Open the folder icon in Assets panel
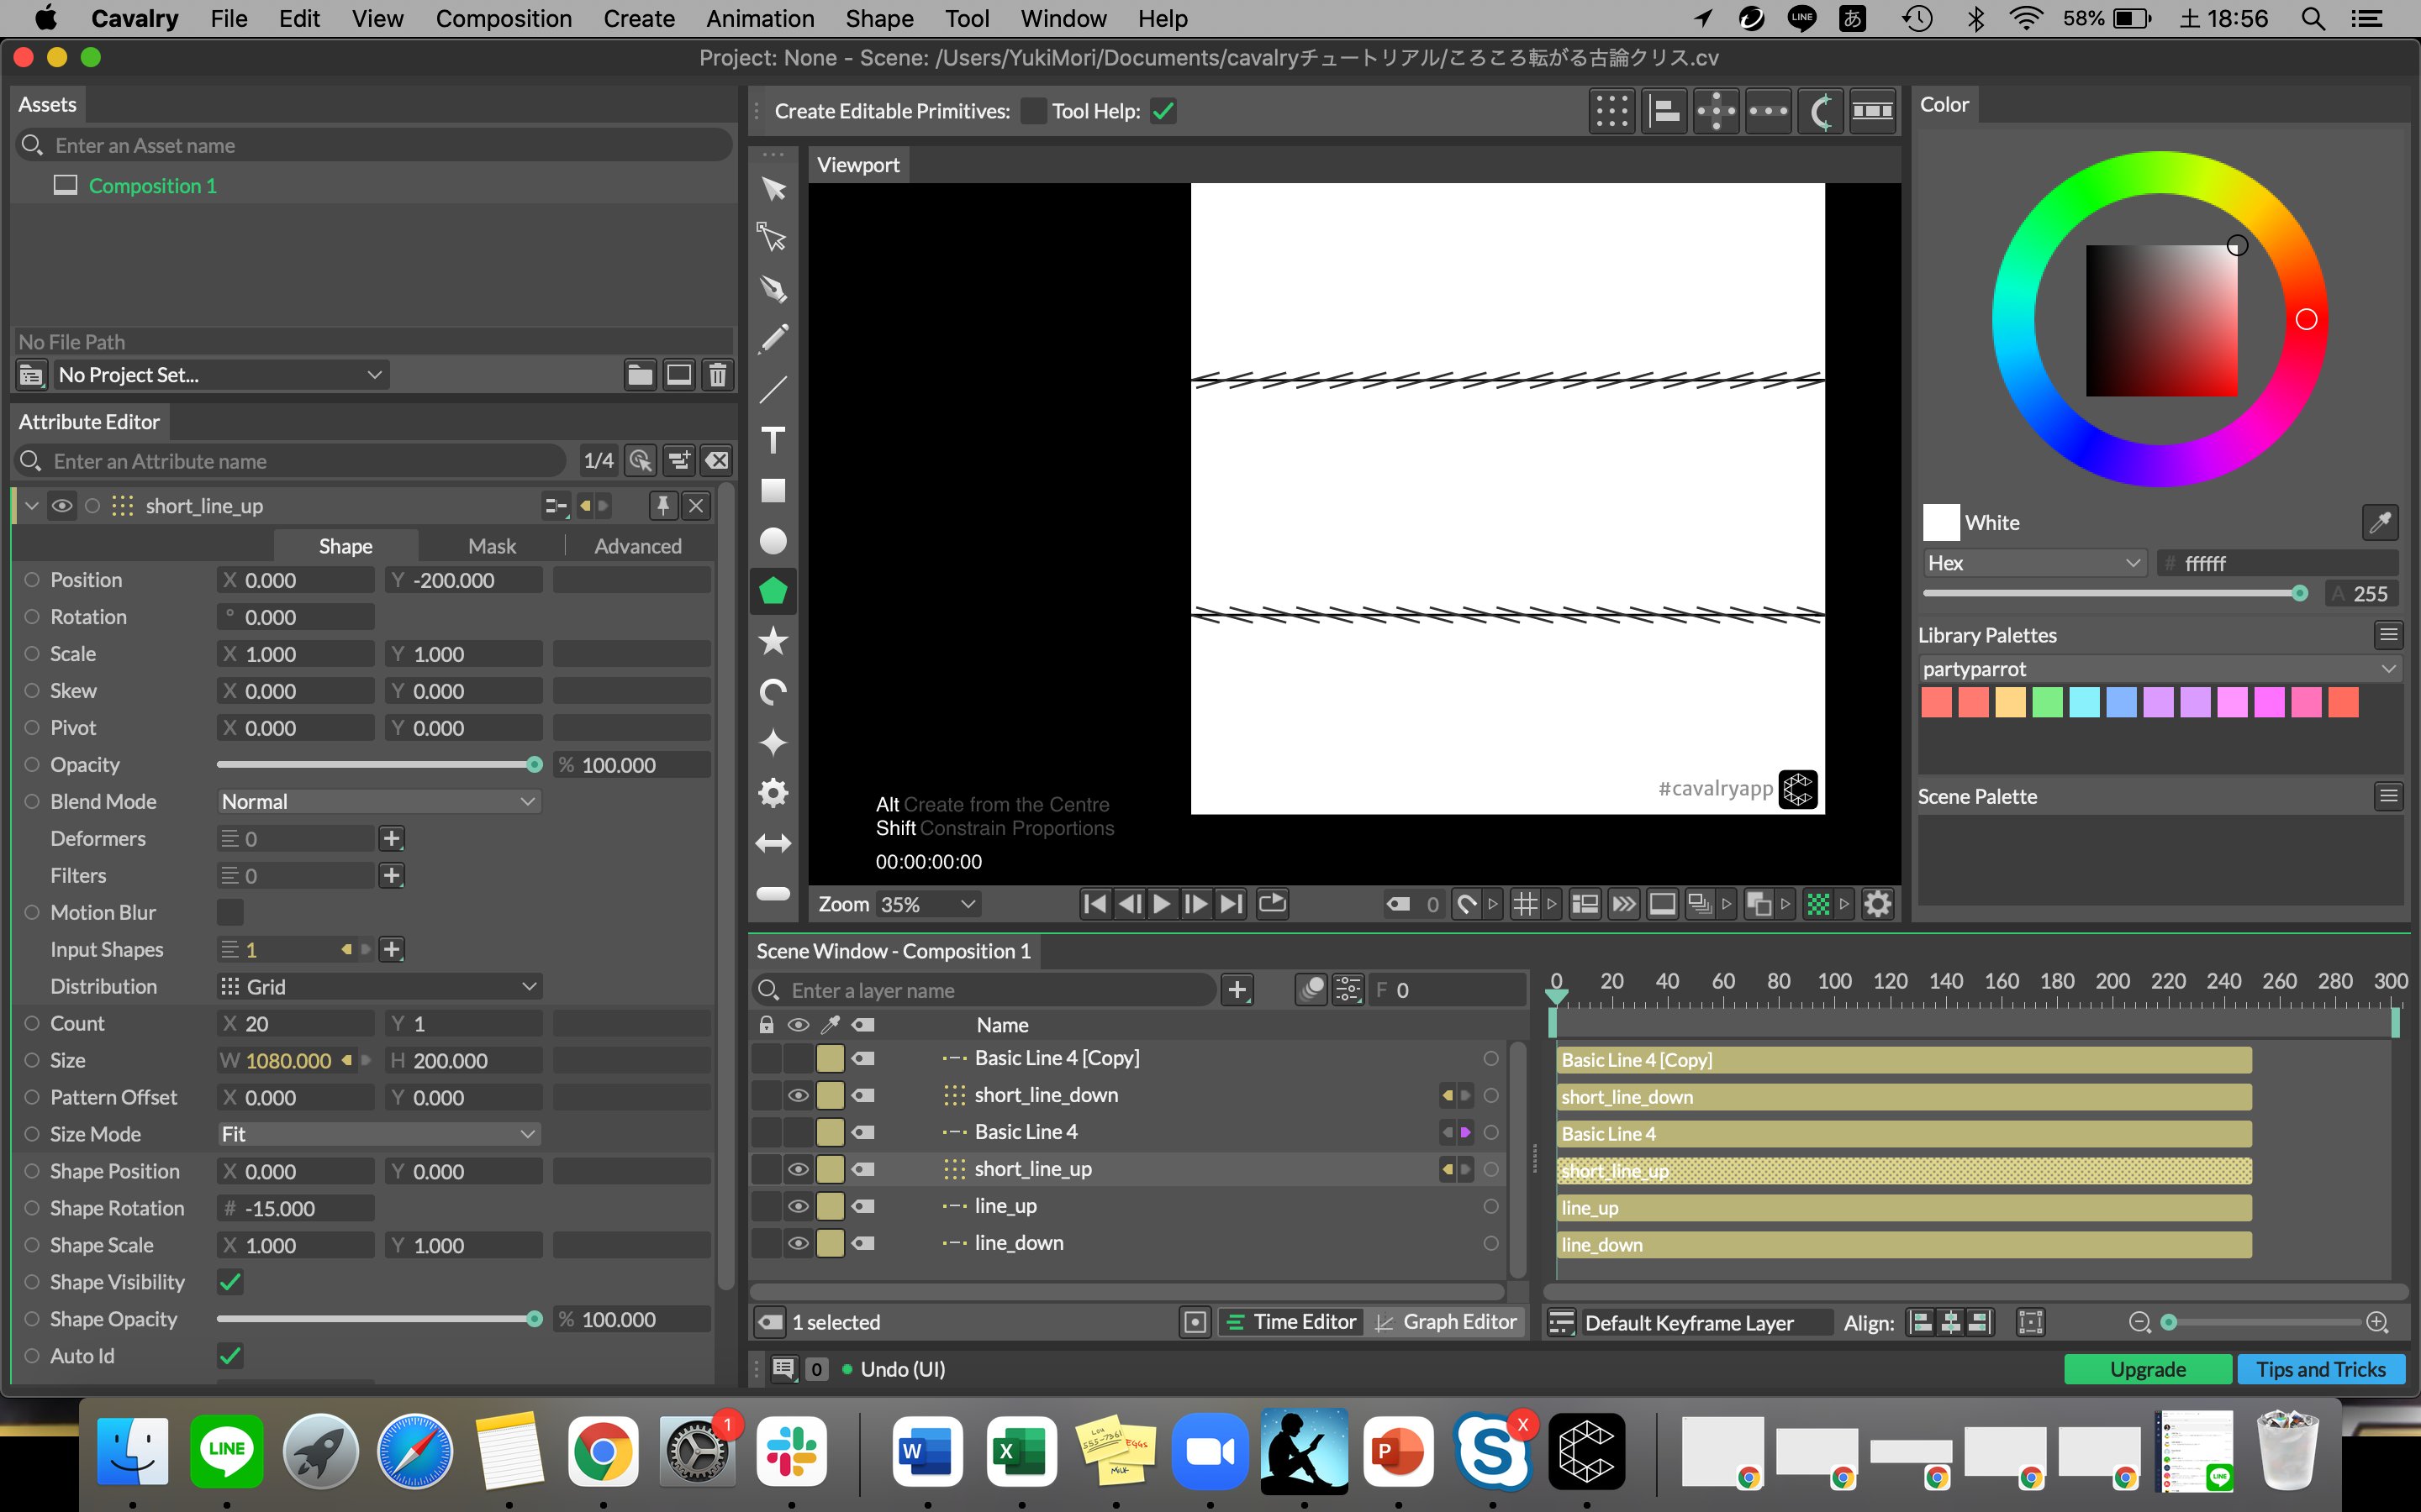 (x=639, y=375)
